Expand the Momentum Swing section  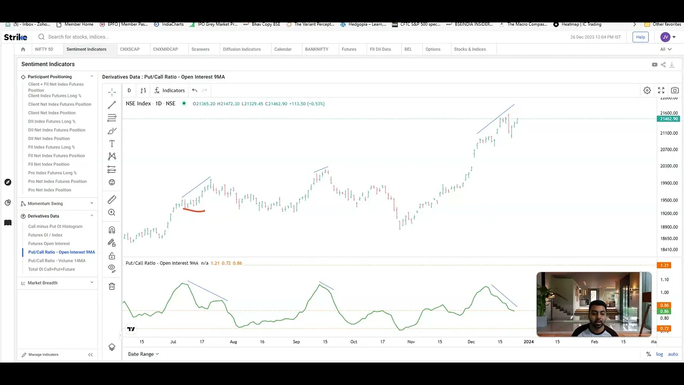pos(91,204)
